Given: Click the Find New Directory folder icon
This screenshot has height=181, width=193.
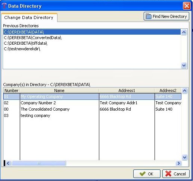Looking at the screenshot, I should 149,16.
